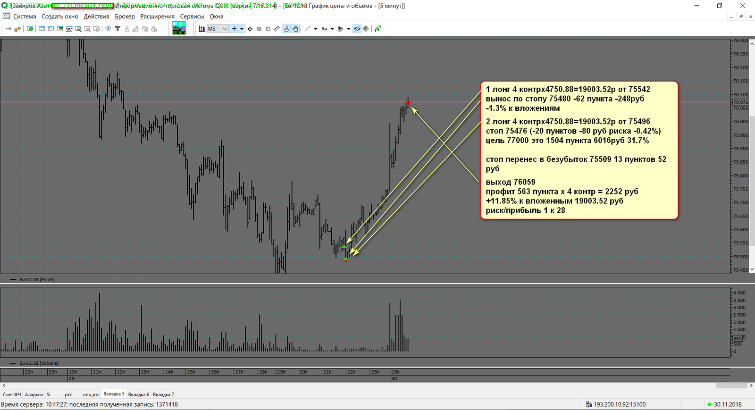This screenshot has width=755, height=410.
Task: Toggle the crosshair cursor tool
Action: 234,29
